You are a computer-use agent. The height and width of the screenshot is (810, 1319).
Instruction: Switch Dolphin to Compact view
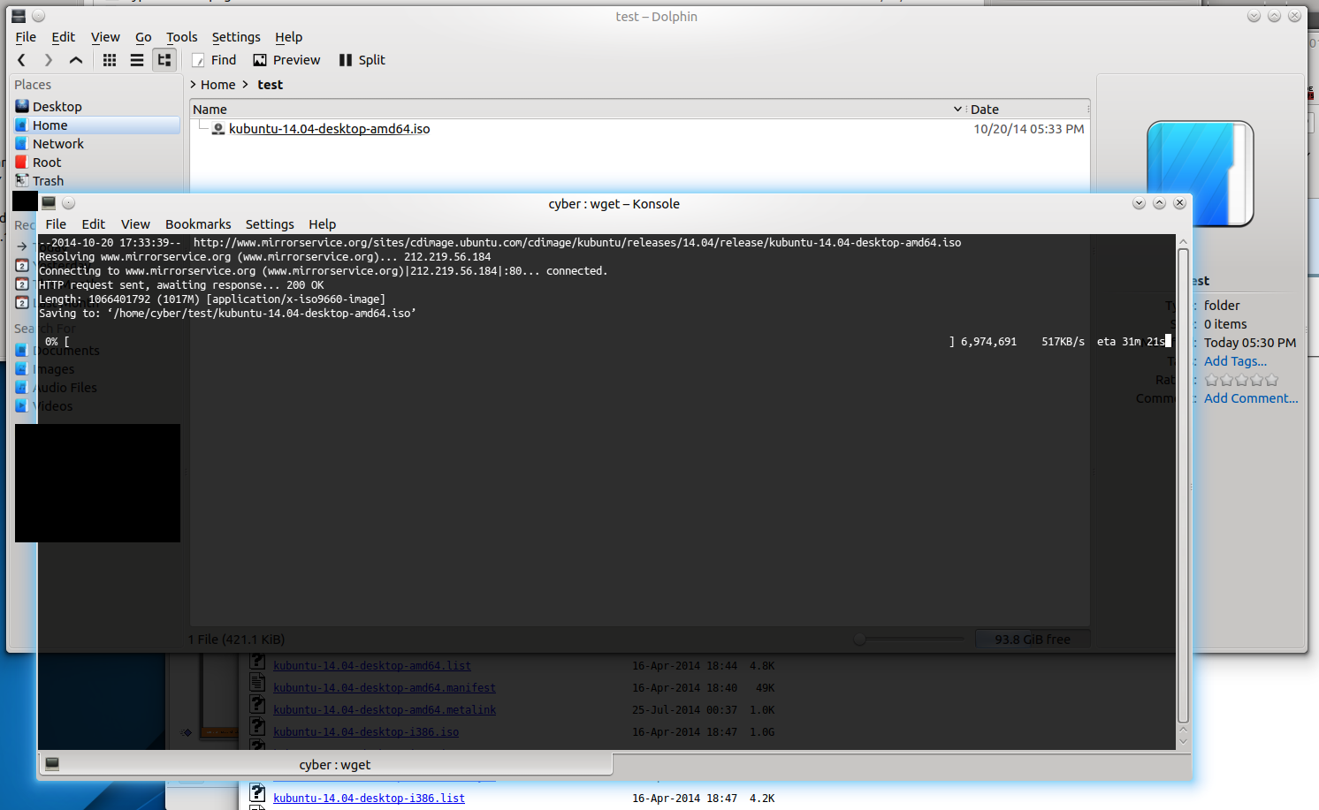[137, 60]
